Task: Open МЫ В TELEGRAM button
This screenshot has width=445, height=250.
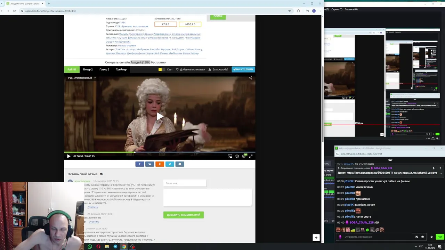Action: tap(243, 69)
